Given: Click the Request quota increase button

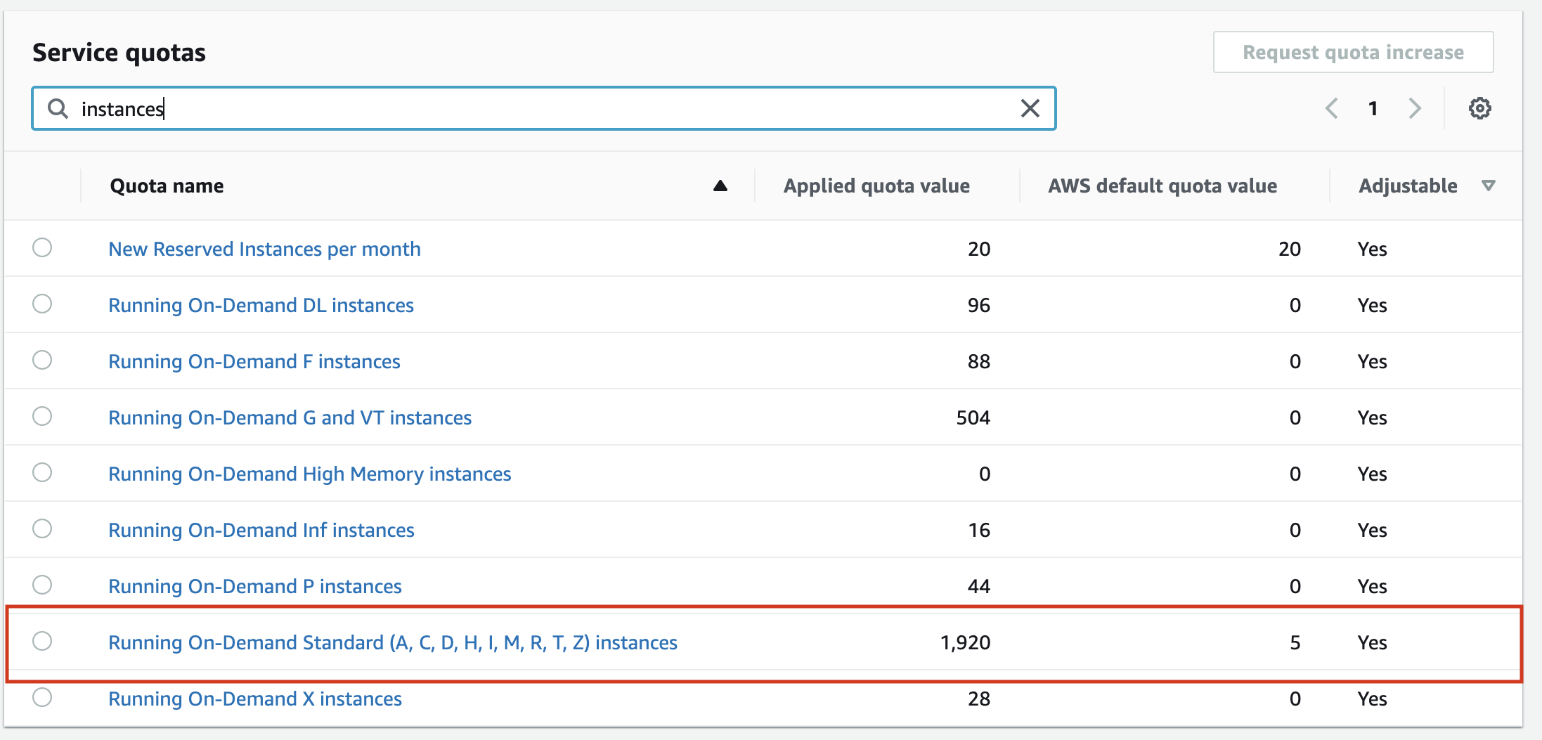Looking at the screenshot, I should coord(1353,52).
